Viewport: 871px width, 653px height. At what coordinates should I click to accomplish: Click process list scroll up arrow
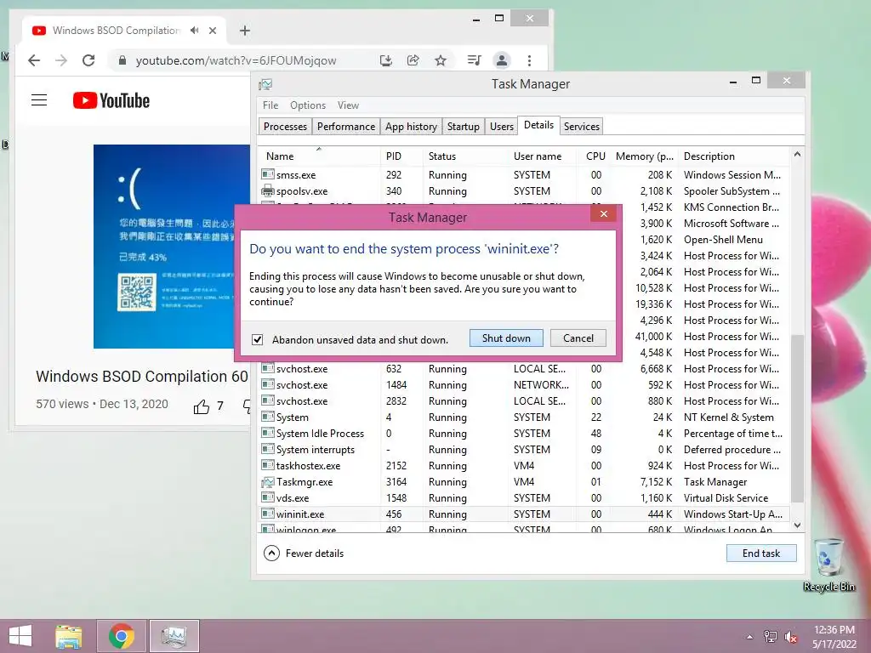click(797, 155)
